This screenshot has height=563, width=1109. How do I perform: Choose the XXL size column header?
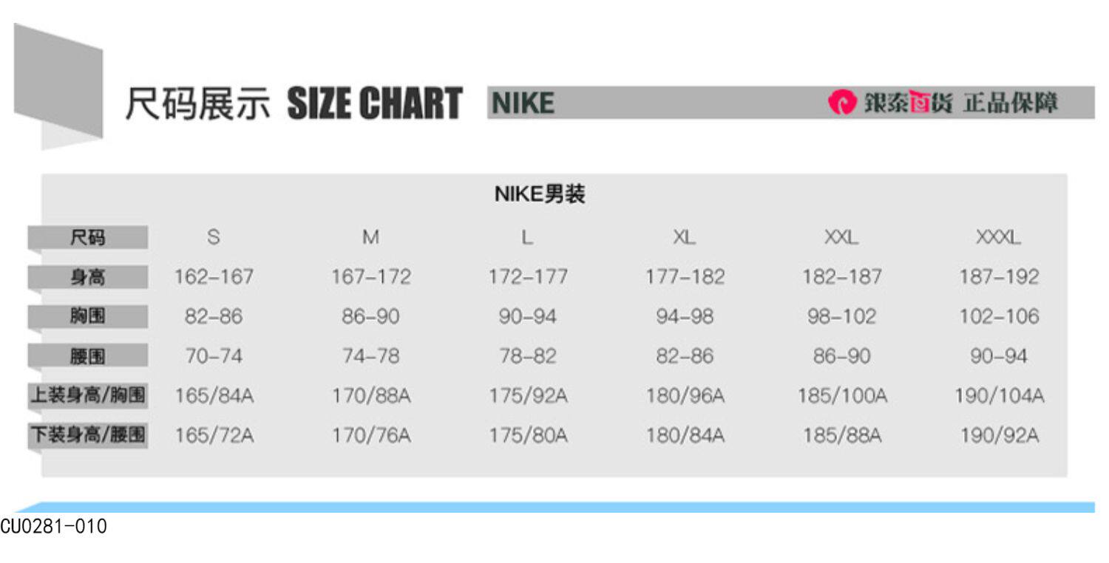coord(841,238)
